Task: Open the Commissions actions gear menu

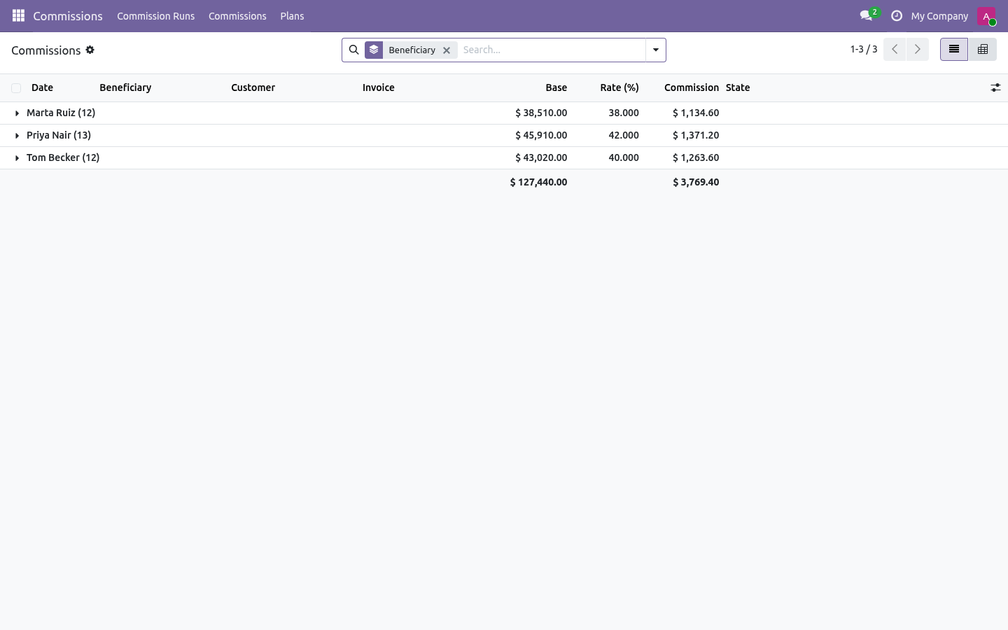Action: pos(90,50)
